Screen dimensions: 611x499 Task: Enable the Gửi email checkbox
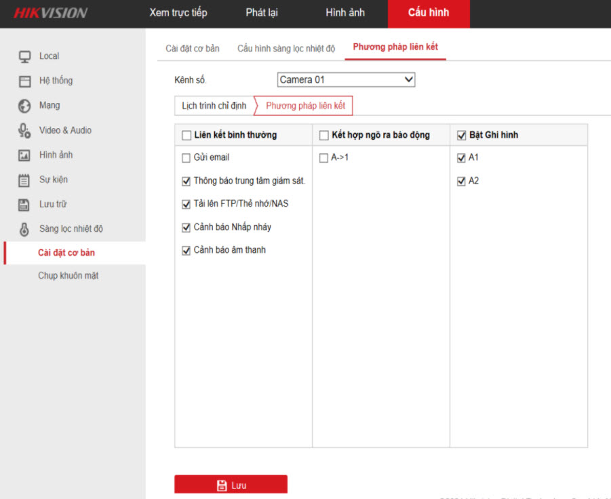[x=186, y=158]
